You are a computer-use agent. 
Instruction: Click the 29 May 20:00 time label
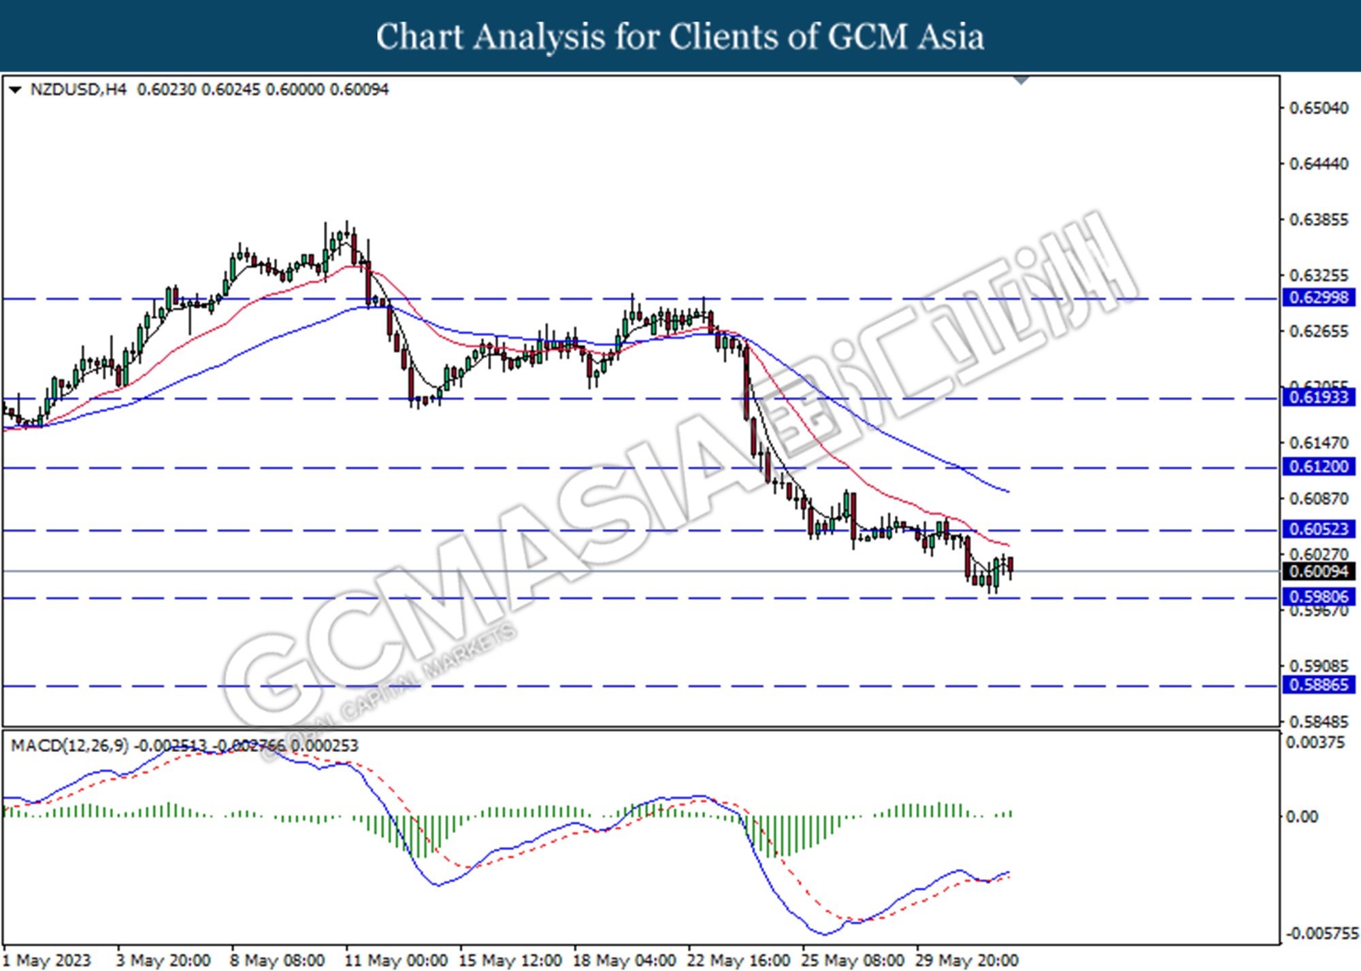click(x=968, y=960)
